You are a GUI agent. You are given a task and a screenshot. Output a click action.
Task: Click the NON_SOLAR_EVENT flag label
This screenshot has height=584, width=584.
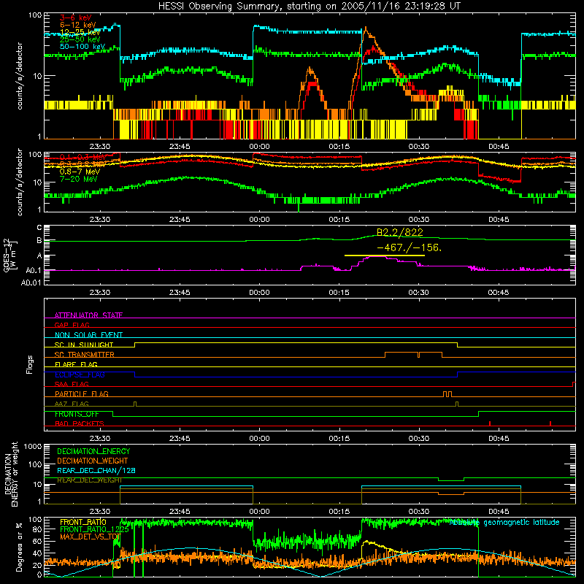[88, 335]
